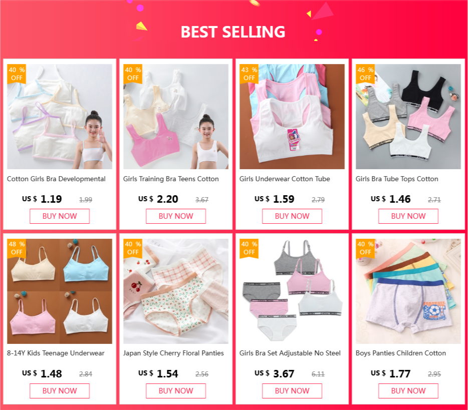
Task: Click BUY NOW for Girls Underwear Cotton Tube
Action: [x=292, y=216]
